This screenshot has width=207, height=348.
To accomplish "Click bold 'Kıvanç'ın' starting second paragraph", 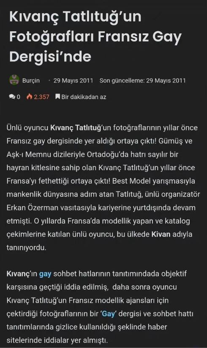I will coord(22,274).
